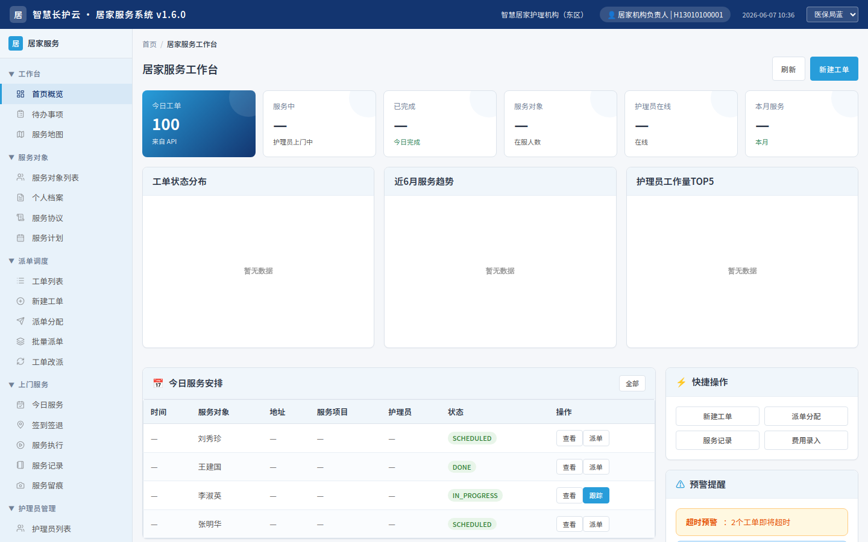Click the name 张明华 in table

point(210,525)
